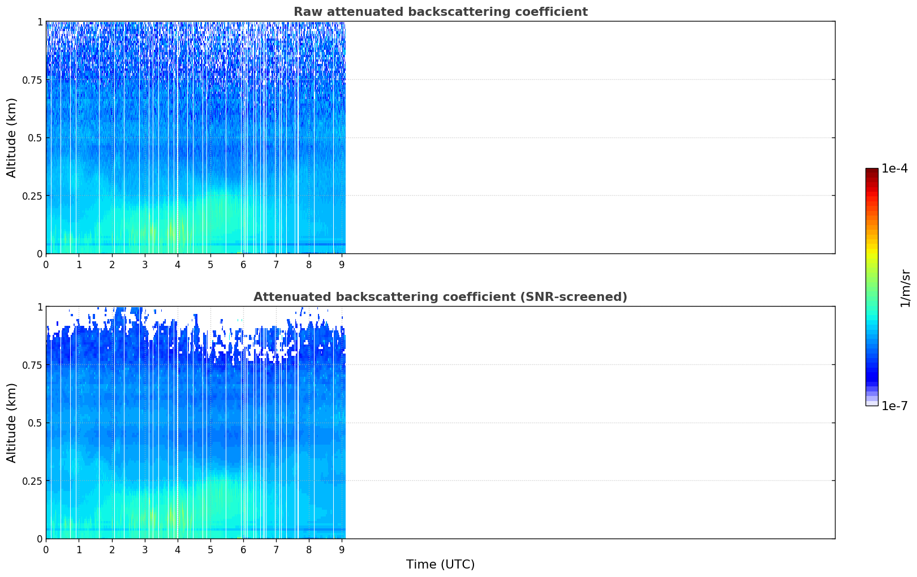Click the upper plot's 'Altitude (km)' label
Screen dimensions: 917x577
12,137
